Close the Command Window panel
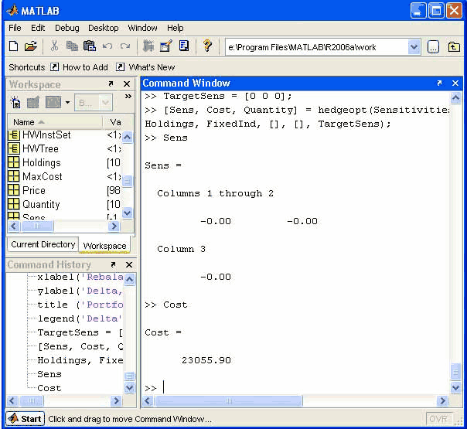Image resolution: width=467 pixels, height=429 pixels. point(455,83)
